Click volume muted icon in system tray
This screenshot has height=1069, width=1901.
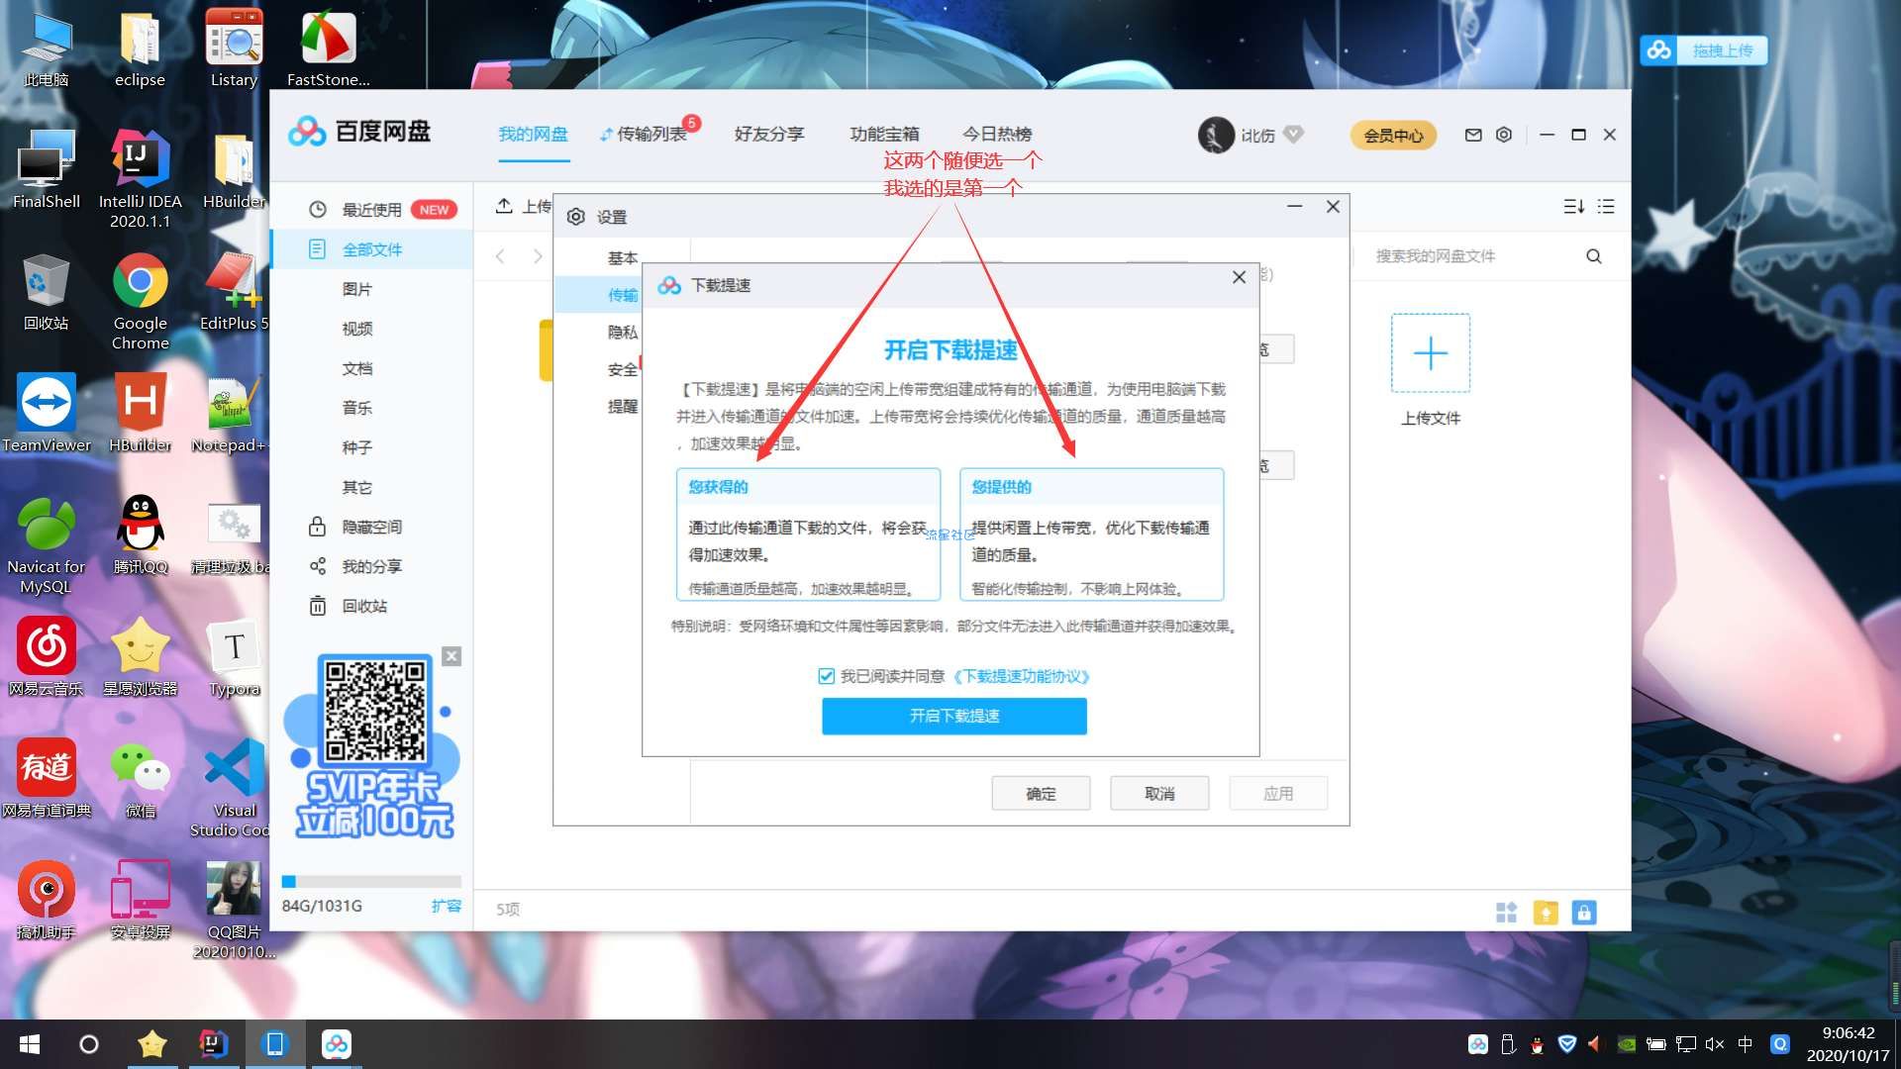pos(1715,1044)
